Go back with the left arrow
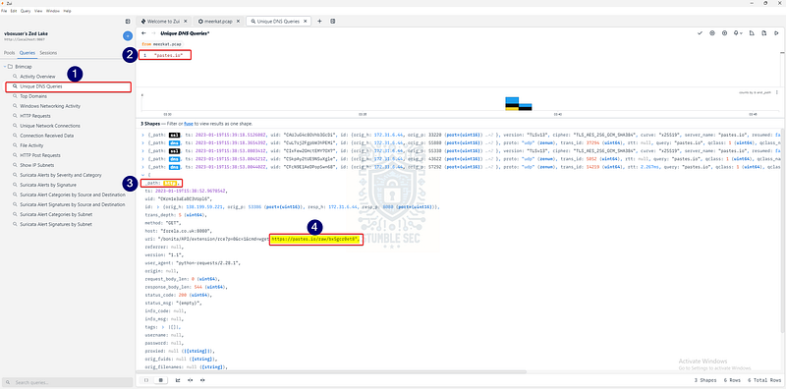Viewport: 786px width, 389px height. (x=143, y=33)
